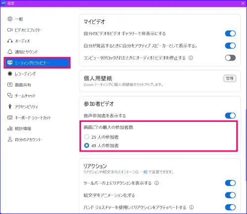Open 画面共有 settings tab
Viewport: 247px width, 214px height.
pyautogui.click(x=37, y=85)
